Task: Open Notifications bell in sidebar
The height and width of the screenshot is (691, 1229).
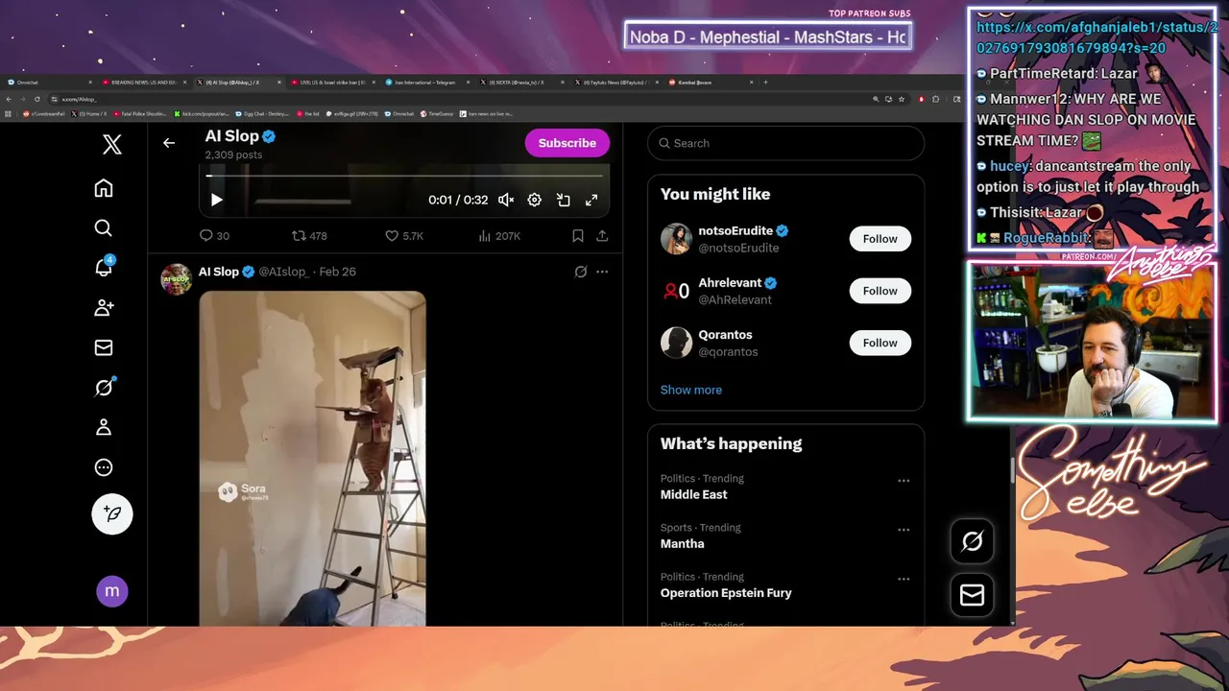Action: [104, 267]
